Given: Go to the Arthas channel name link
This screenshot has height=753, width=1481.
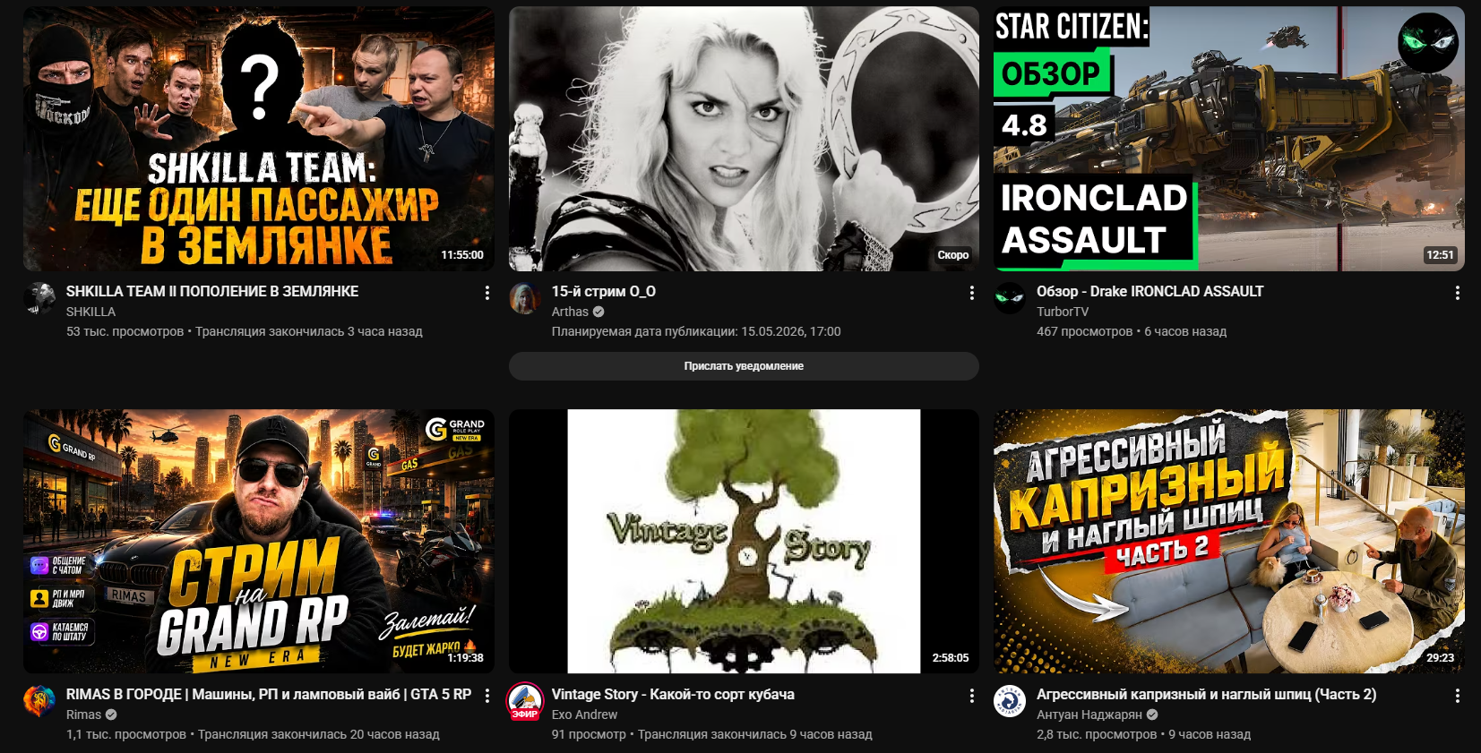Looking at the screenshot, I should coord(570,312).
